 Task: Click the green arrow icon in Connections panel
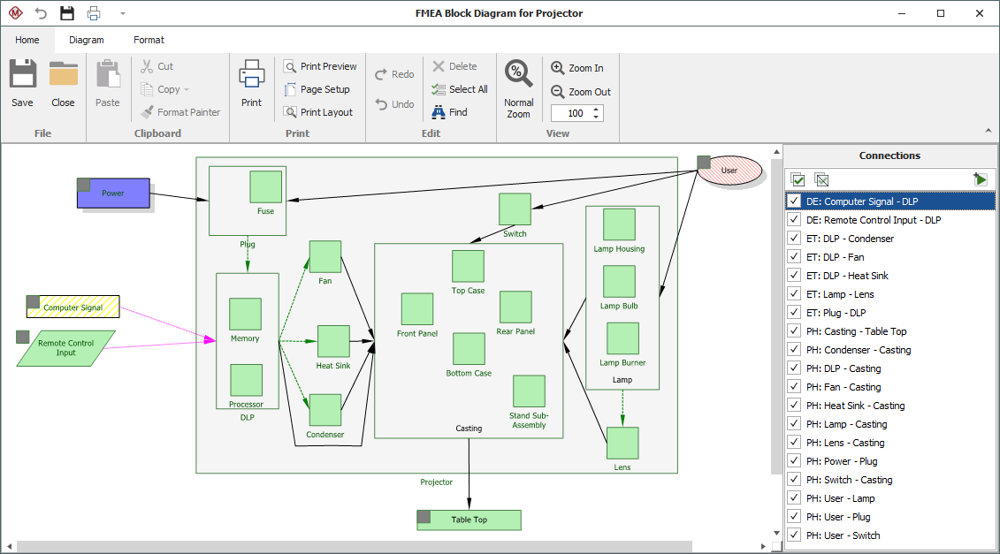pyautogui.click(x=980, y=179)
